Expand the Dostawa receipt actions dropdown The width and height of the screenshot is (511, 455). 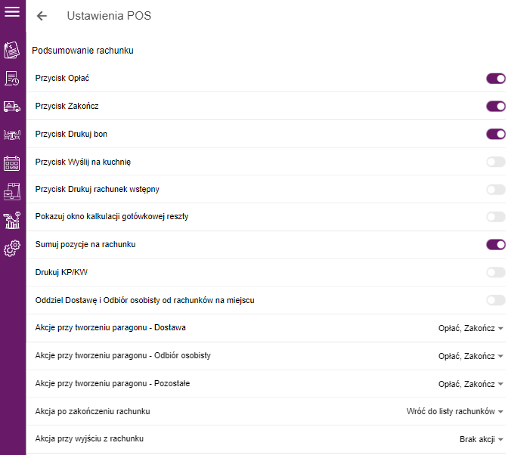[471, 328]
